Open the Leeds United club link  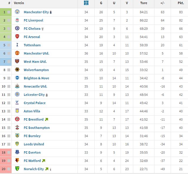[34, 144]
